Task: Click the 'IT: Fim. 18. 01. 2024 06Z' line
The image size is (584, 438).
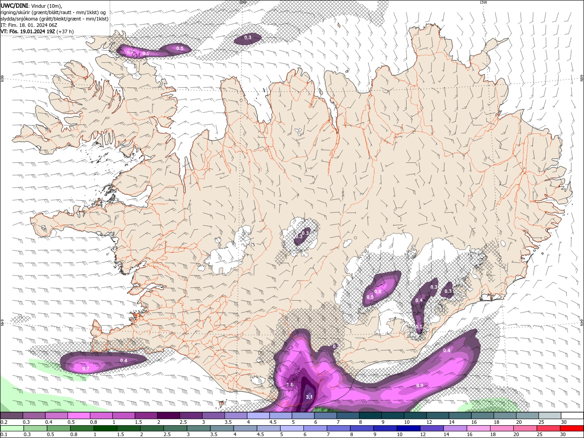Action: [x=28, y=25]
